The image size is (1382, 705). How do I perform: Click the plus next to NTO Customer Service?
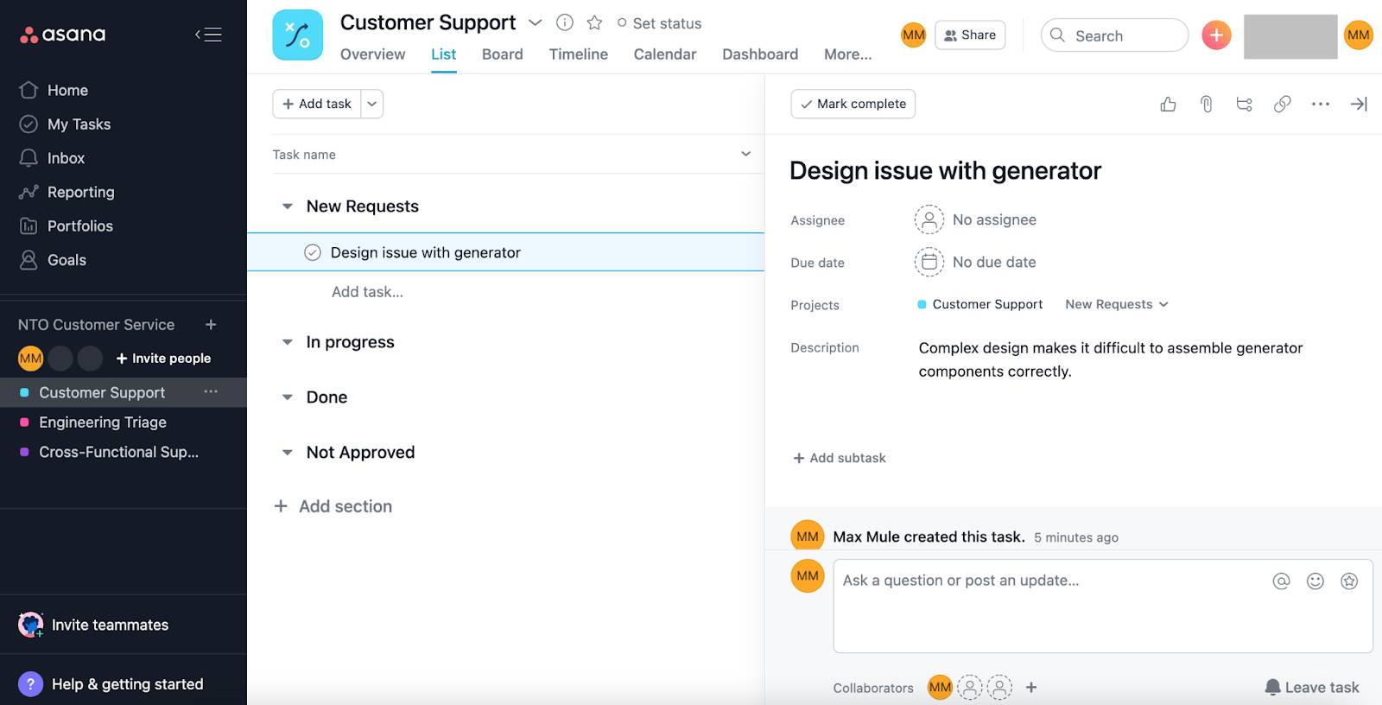click(x=211, y=325)
